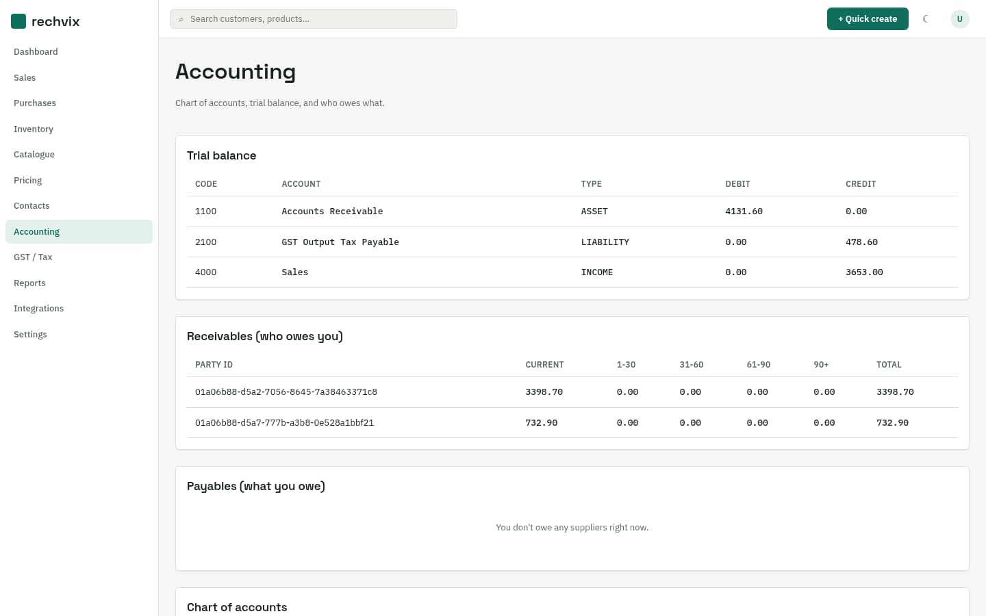Screen dimensions: 986x616
Task: Click GST Output Tax Payable row
Action: point(572,242)
